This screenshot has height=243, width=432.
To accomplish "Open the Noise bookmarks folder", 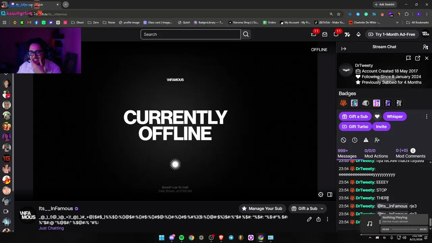I will pos(109,23).
